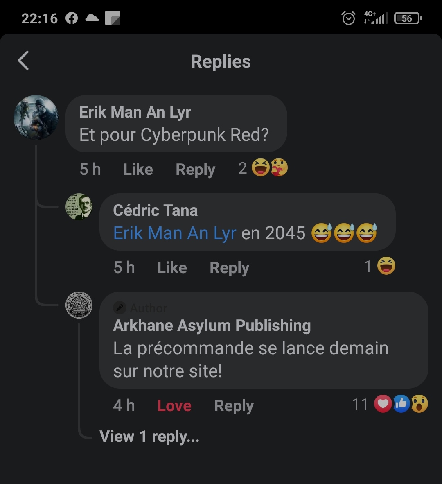Reply to Cédric Tana's comment
Image resolution: width=442 pixels, height=484 pixels.
tap(229, 268)
